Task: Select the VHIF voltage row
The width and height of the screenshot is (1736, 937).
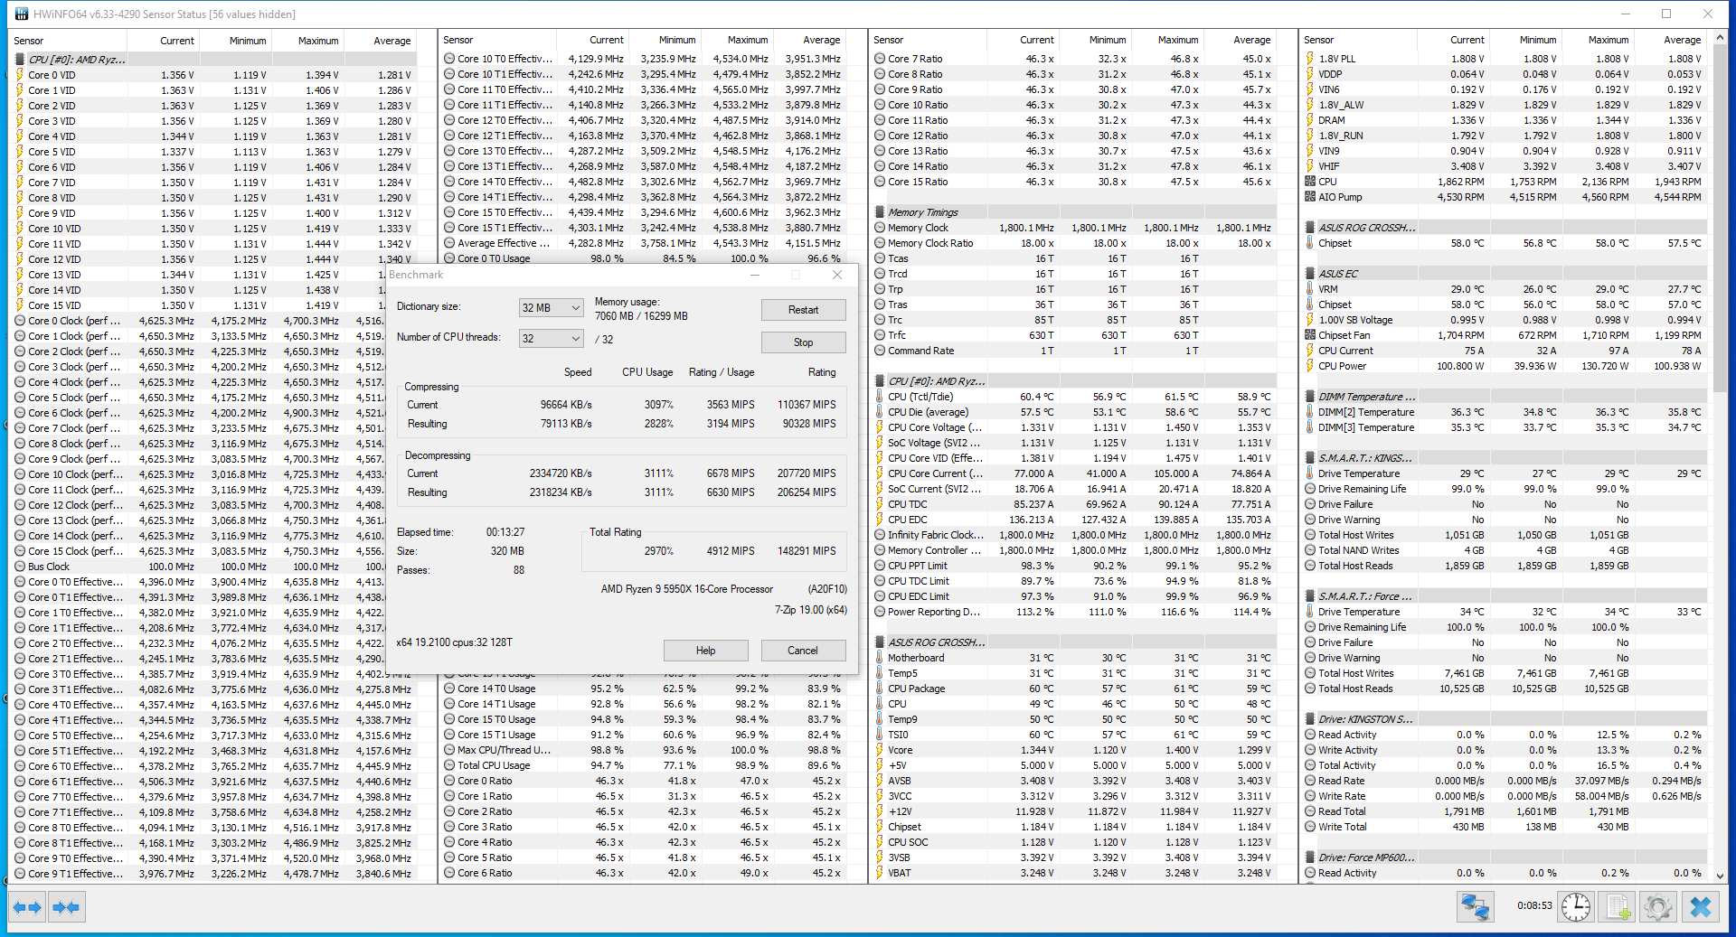Action: 1504,166
